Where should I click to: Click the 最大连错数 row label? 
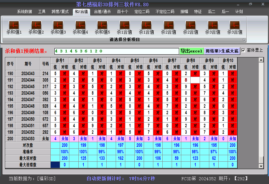[x=28, y=165]
